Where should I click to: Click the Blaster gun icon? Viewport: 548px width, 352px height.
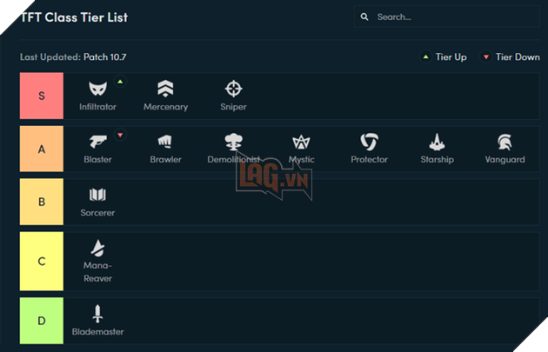(97, 142)
